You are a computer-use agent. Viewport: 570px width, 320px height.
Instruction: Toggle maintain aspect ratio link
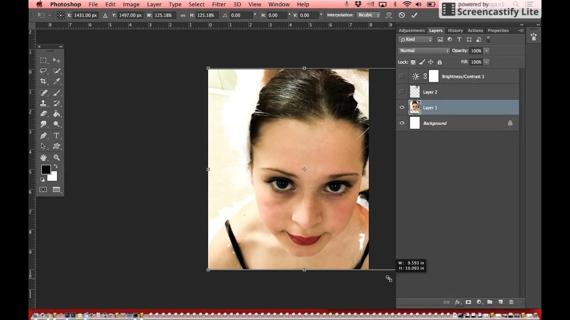click(183, 15)
